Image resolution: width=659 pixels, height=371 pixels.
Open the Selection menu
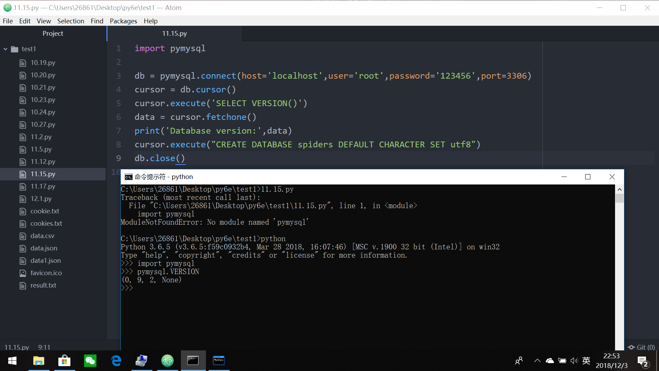71,21
